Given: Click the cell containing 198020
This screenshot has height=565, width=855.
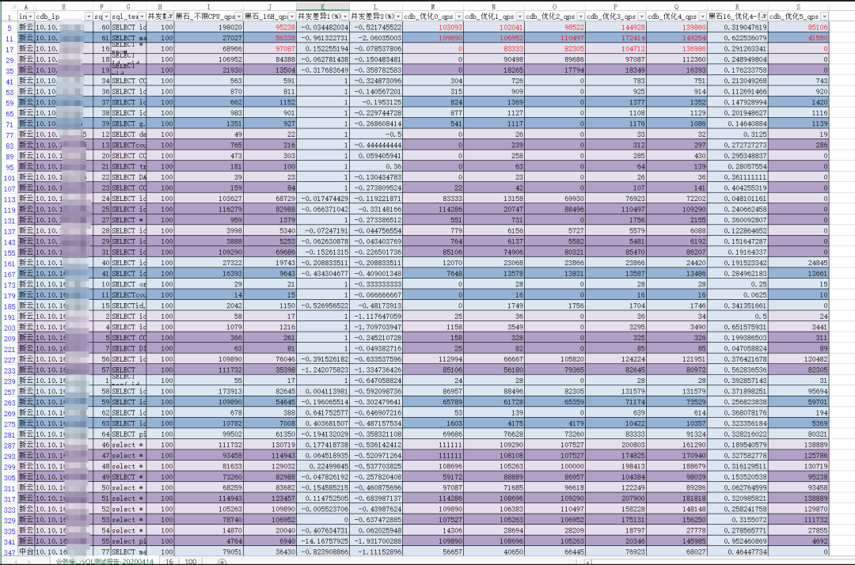Looking at the screenshot, I should click(209, 27).
